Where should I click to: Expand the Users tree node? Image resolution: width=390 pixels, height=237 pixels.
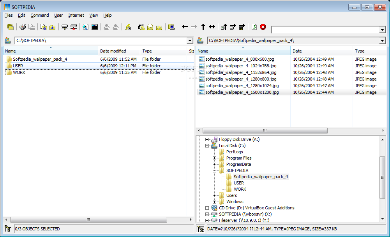tap(214, 195)
